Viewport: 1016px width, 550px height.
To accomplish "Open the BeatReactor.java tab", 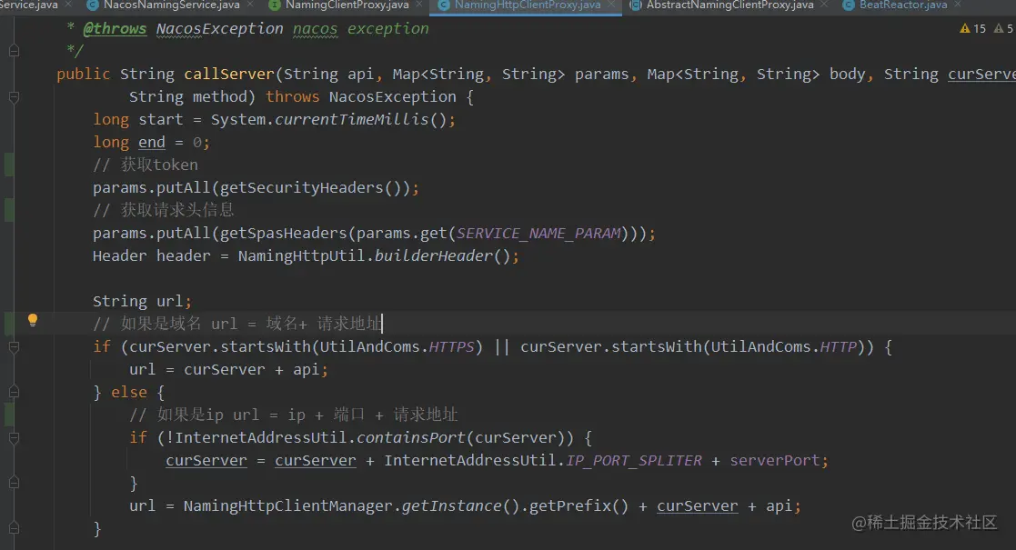I will (902, 5).
